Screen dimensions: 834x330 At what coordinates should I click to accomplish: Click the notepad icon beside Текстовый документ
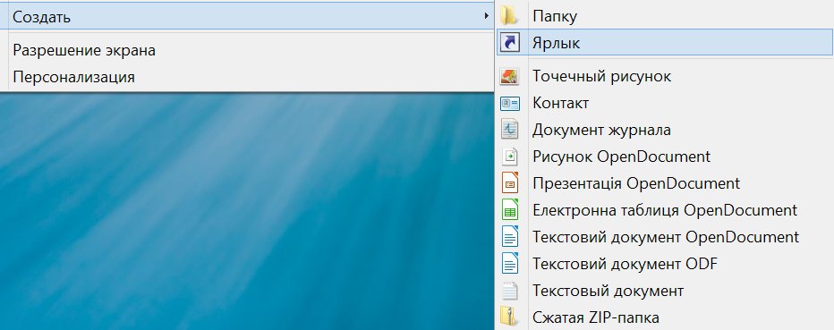pyautogui.click(x=509, y=292)
